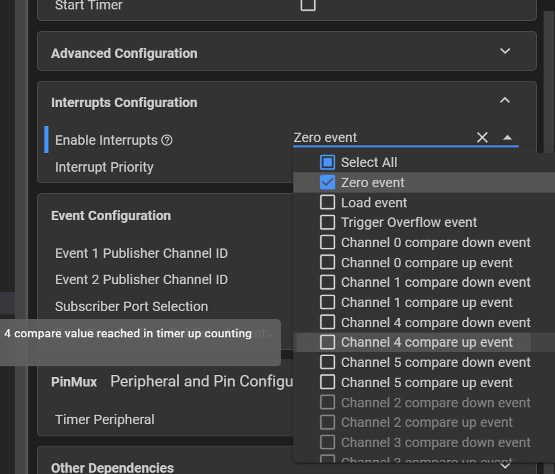Viewport: 555px width, 474px height.
Task: Check Channel 5 compare down event
Action: pos(328,362)
